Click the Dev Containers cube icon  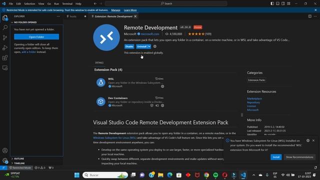pyautogui.click(x=101, y=101)
